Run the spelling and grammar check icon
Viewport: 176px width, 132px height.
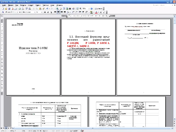[27, 9]
